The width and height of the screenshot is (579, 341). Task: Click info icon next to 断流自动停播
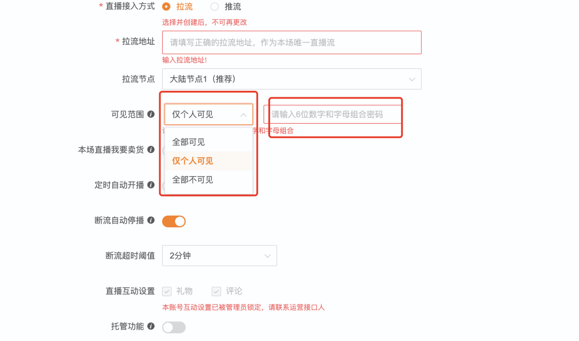(151, 220)
